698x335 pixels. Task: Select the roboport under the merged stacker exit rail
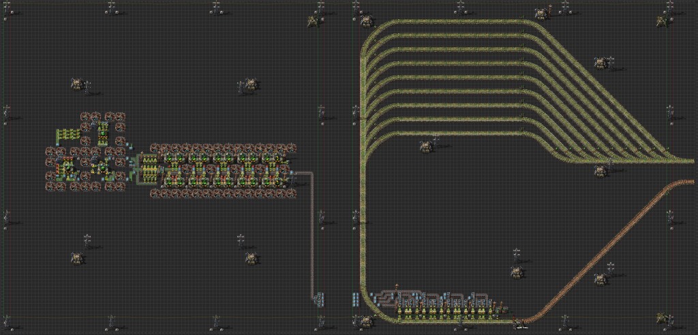(601, 171)
